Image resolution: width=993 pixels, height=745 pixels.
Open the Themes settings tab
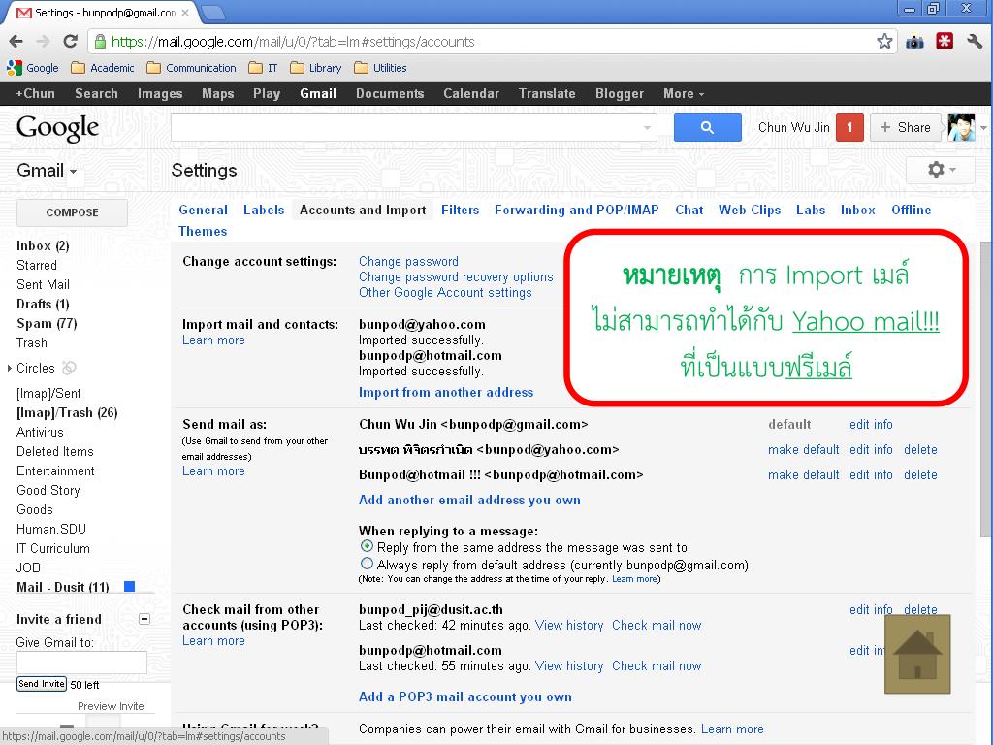coord(203,231)
